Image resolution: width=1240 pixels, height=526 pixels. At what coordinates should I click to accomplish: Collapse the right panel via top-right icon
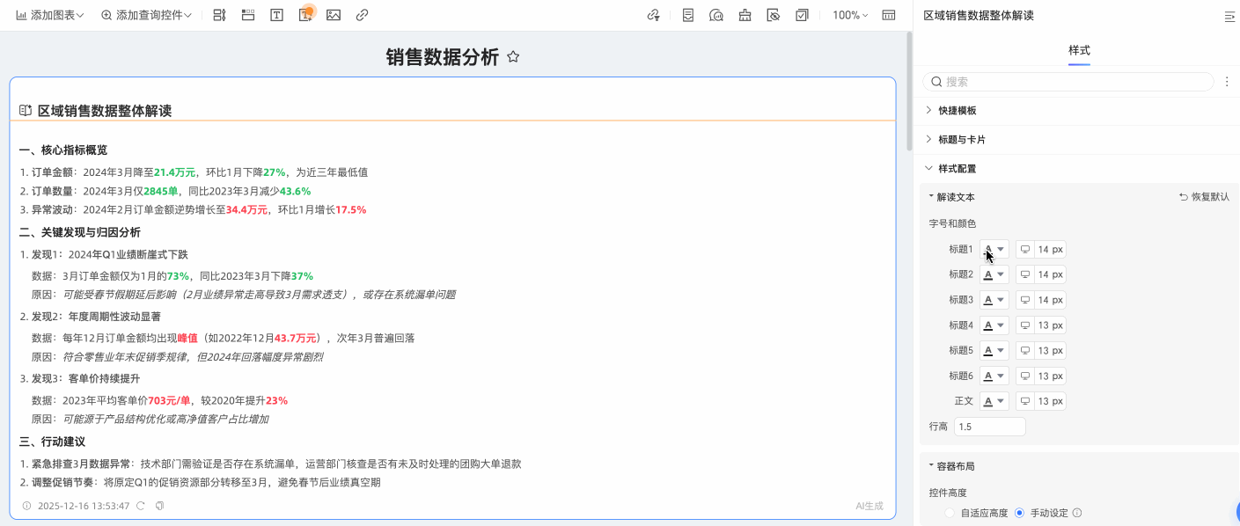tap(1229, 16)
